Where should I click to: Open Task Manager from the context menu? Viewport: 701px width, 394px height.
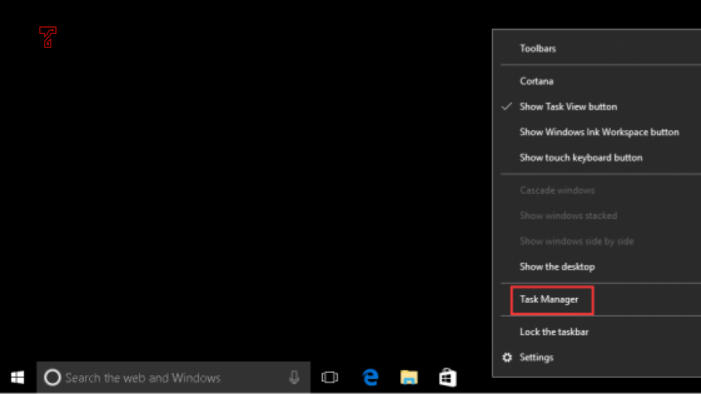pos(549,299)
